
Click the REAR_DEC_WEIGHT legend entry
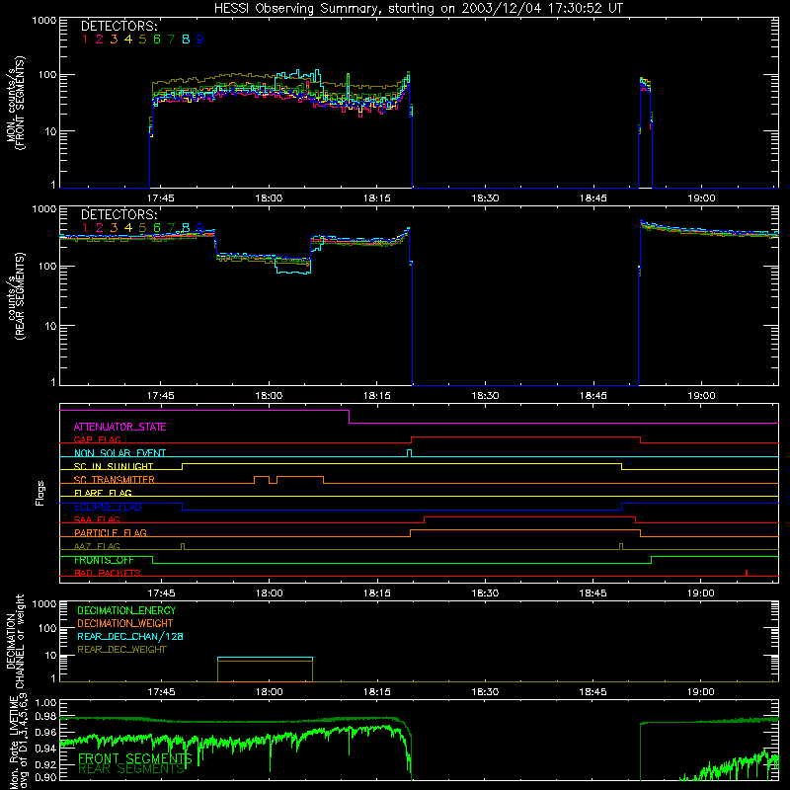121,650
